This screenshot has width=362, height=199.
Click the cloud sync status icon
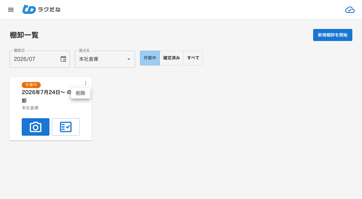click(350, 10)
